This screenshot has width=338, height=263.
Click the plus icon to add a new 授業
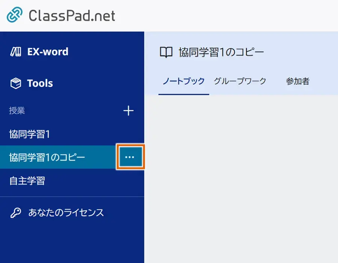click(129, 111)
